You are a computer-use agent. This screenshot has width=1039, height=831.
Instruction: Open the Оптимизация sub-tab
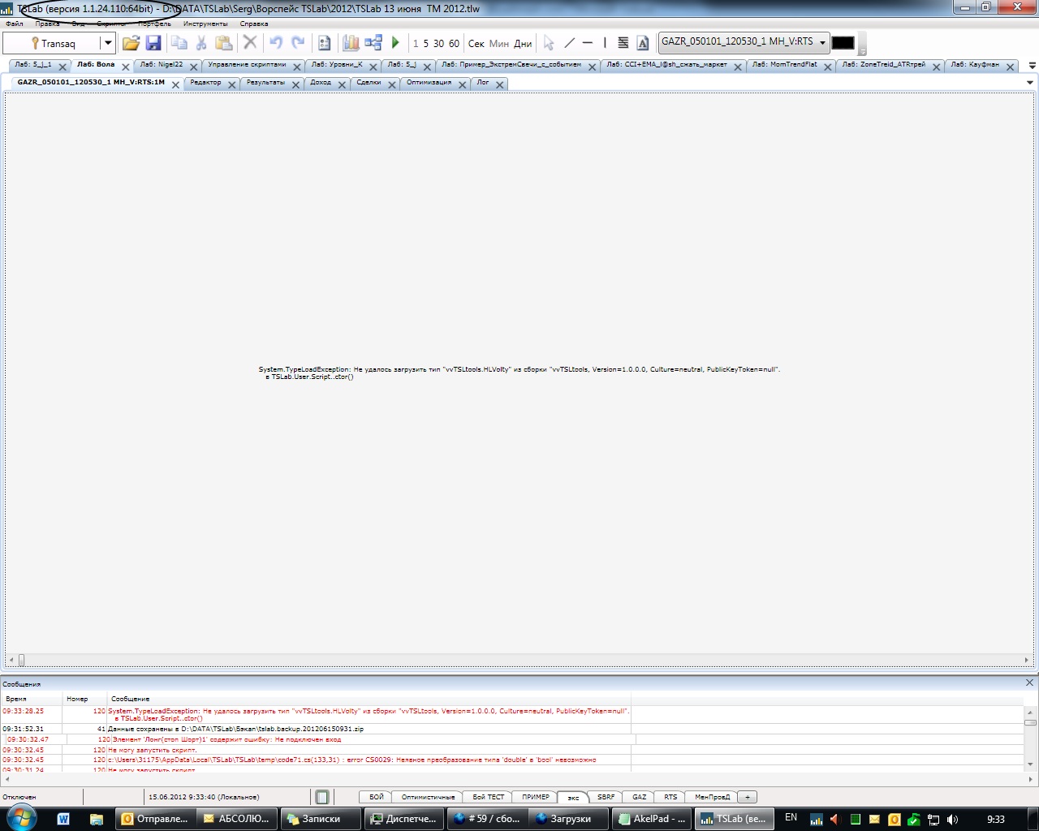point(429,83)
